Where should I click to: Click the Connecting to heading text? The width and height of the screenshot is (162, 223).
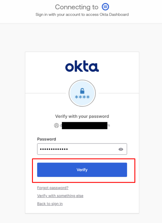click(x=77, y=7)
